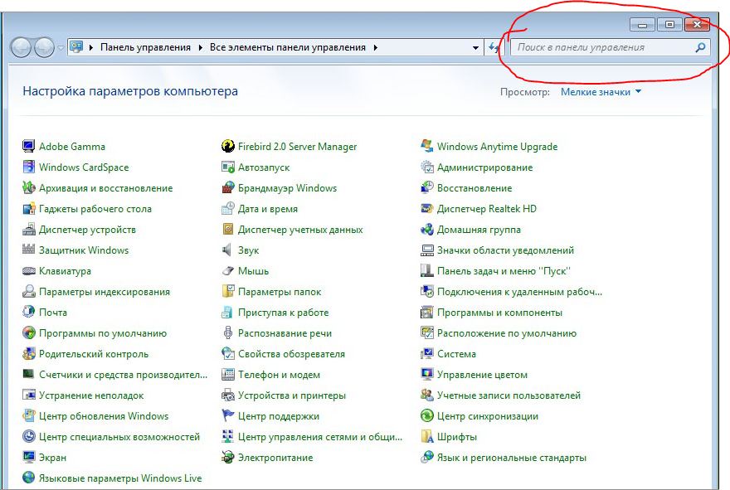Image resolution: width=730 pixels, height=490 pixels.
Task: Open Языковые параметры Windows Live link
Action: 120,478
